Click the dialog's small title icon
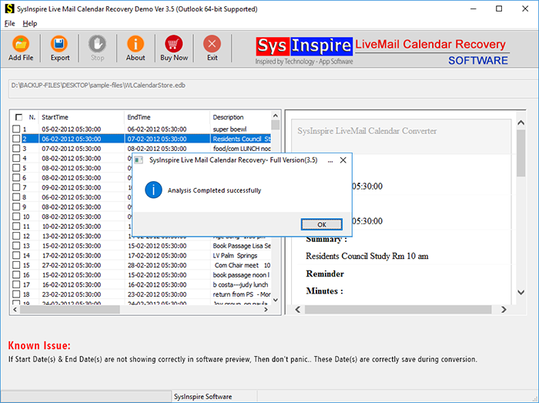This screenshot has width=539, height=403. (139, 160)
